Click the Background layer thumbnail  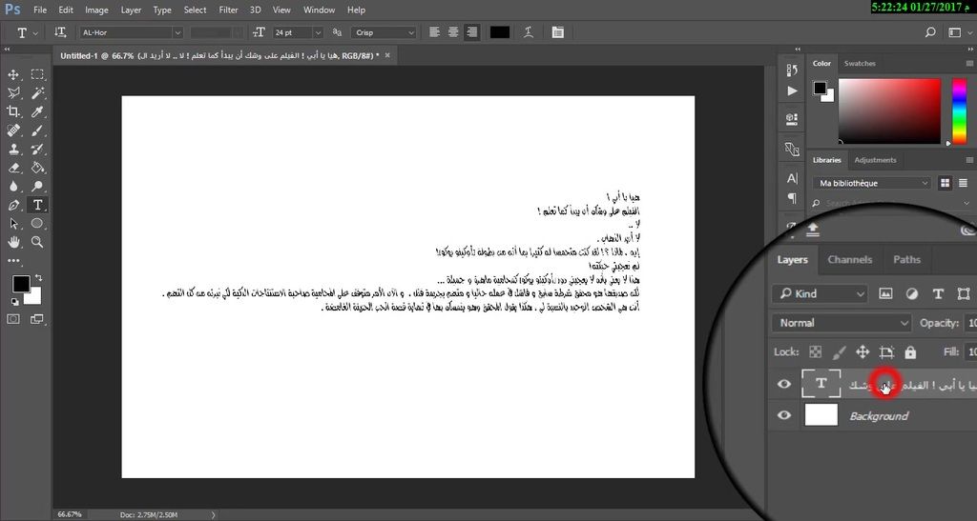[821, 414]
